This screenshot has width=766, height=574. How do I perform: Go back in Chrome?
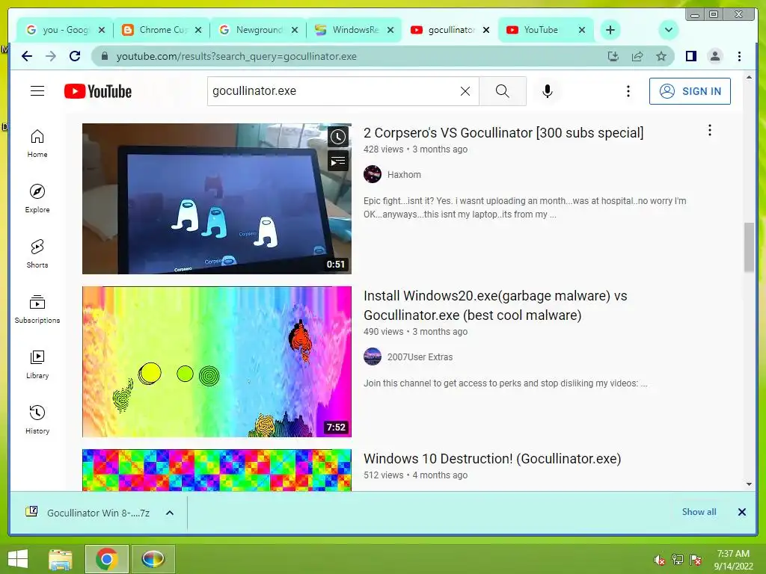click(27, 56)
